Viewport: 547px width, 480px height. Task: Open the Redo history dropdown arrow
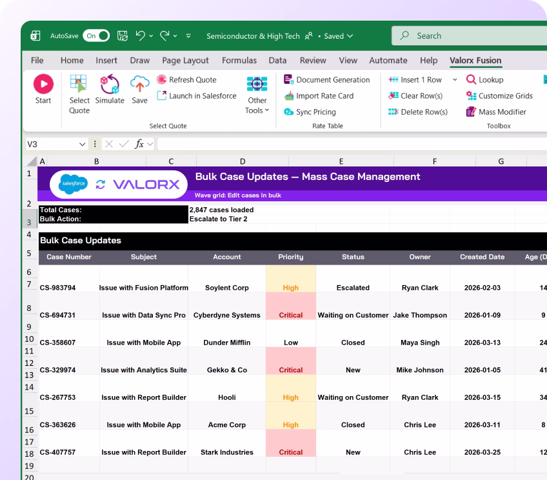tap(175, 36)
